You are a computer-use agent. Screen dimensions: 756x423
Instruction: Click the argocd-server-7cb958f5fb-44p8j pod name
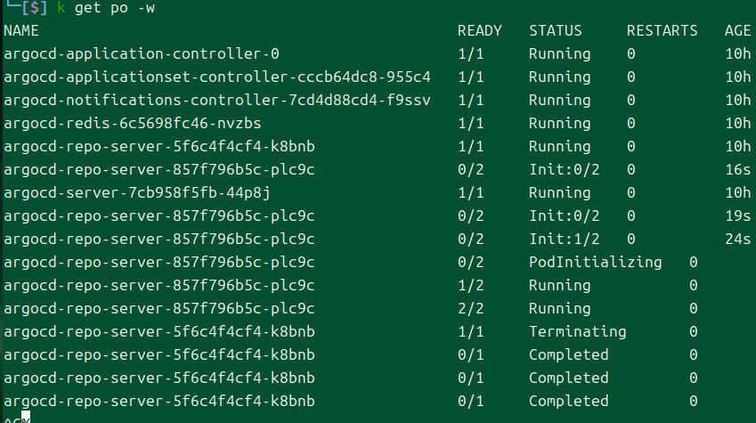pos(137,193)
